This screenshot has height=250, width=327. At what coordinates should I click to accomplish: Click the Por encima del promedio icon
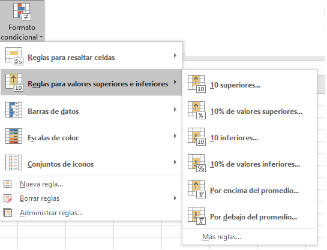pyautogui.click(x=197, y=189)
